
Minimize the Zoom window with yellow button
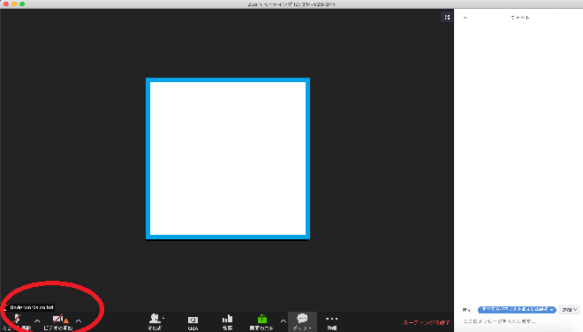pos(14,4)
